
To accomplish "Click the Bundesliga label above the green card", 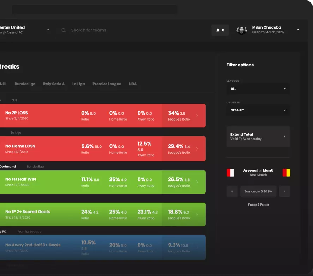I will (x=35, y=166).
